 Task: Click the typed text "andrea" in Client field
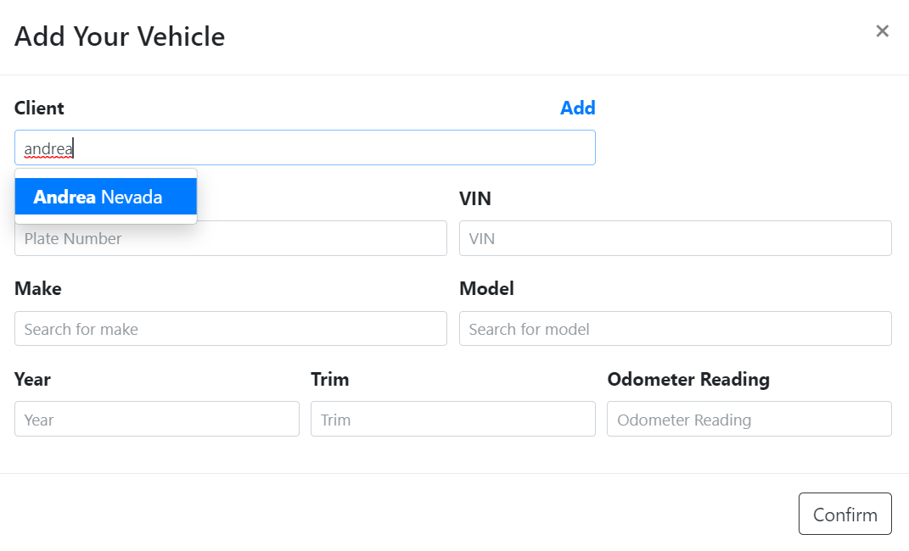click(x=47, y=147)
